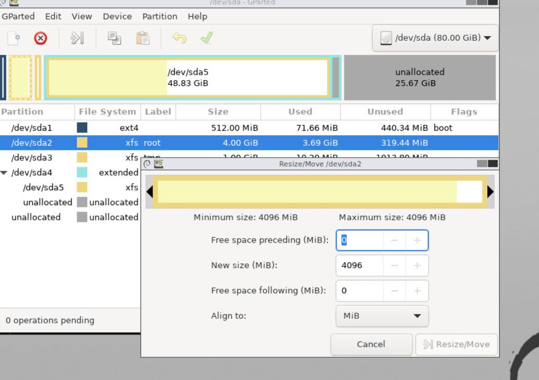Click the cyan extended file system swatch
This screenshot has width=539, height=380.
(x=82, y=173)
